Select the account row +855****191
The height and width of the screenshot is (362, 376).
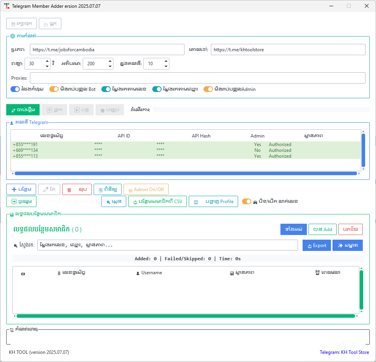tap(186, 144)
